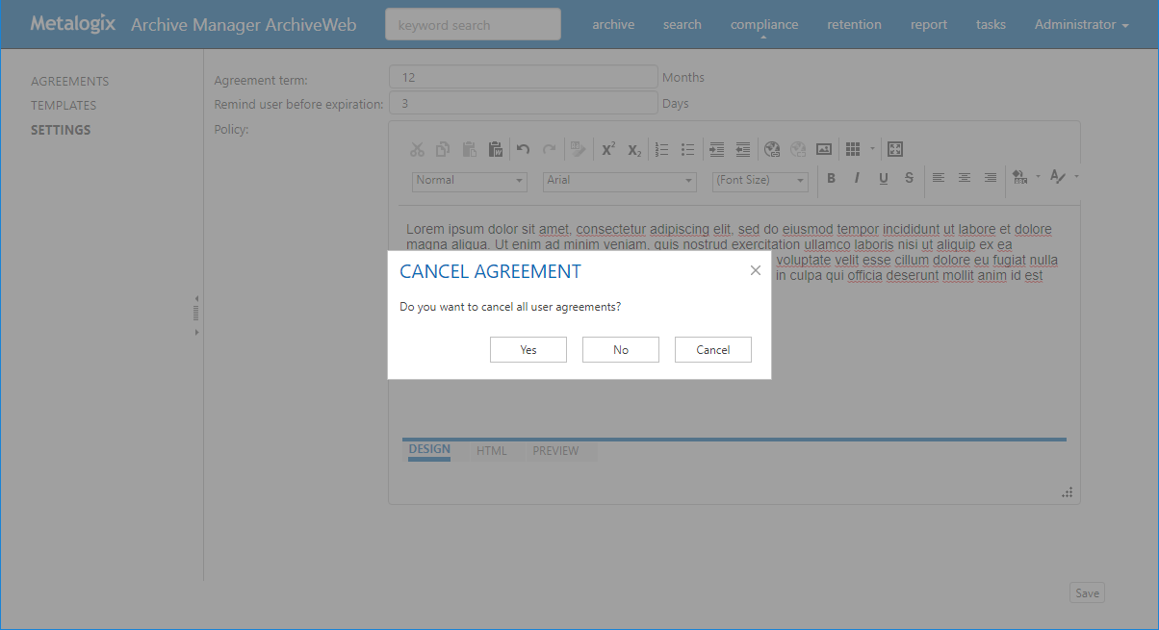Click the background color icon

[1020, 177]
